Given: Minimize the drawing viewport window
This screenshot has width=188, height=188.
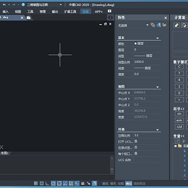Looking at the screenshot, I should click(x=100, y=25).
